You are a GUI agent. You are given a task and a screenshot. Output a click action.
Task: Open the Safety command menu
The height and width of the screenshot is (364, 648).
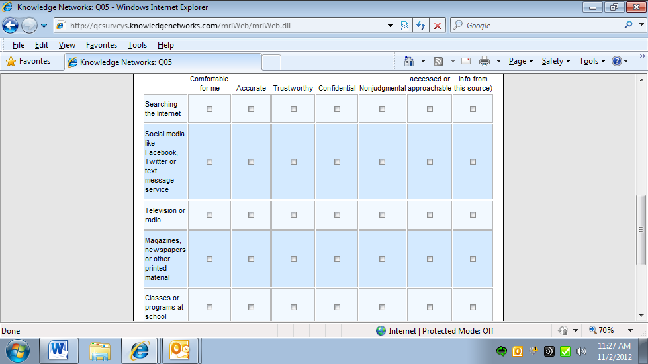(x=556, y=61)
